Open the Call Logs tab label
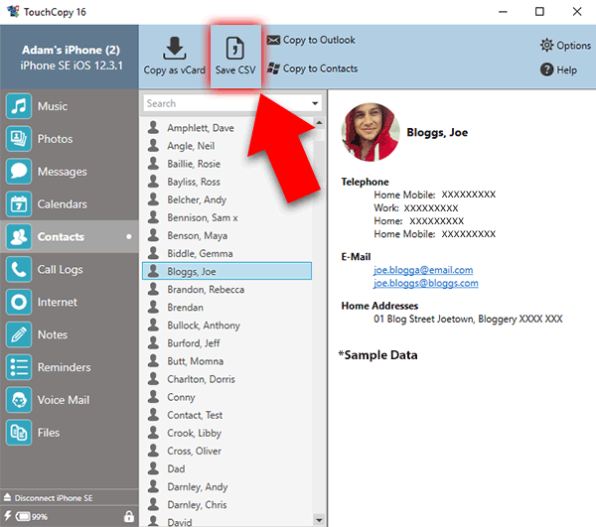This screenshot has width=596, height=527. (x=60, y=270)
